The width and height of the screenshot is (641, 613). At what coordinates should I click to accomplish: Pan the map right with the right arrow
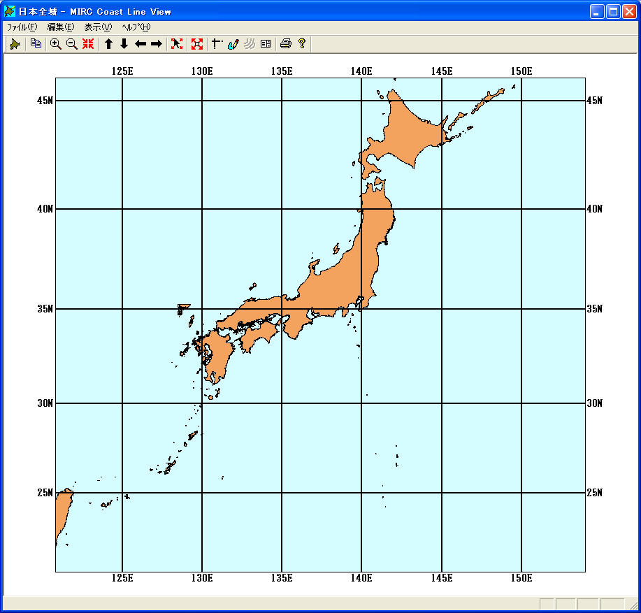point(157,44)
